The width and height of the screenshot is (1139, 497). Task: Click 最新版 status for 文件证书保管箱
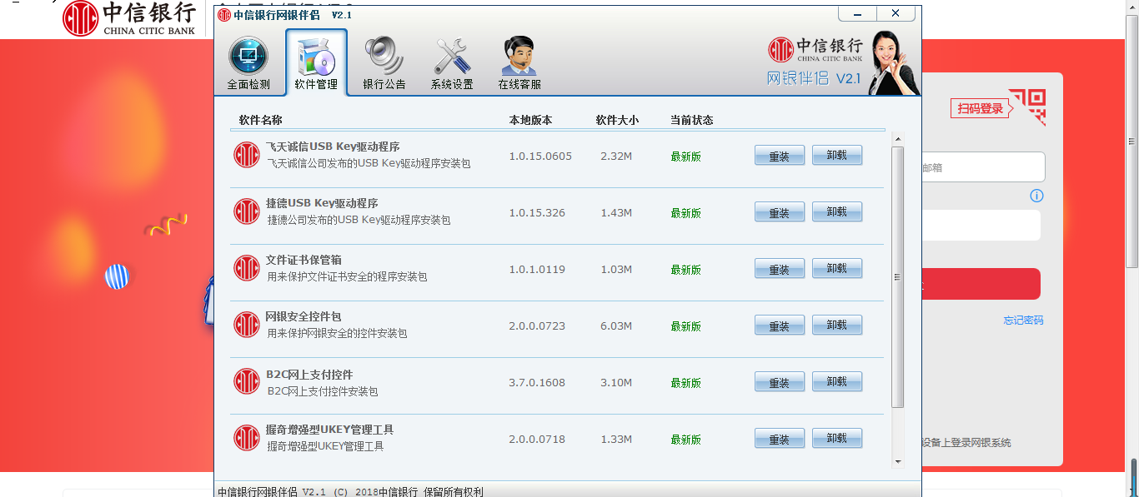point(685,270)
